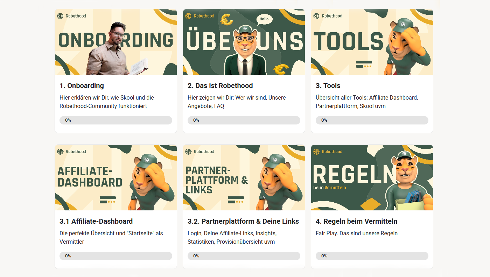Screen dimensions: 490x277
Task: Click the Robethood logo on Regeln banner
Action: point(328,151)
